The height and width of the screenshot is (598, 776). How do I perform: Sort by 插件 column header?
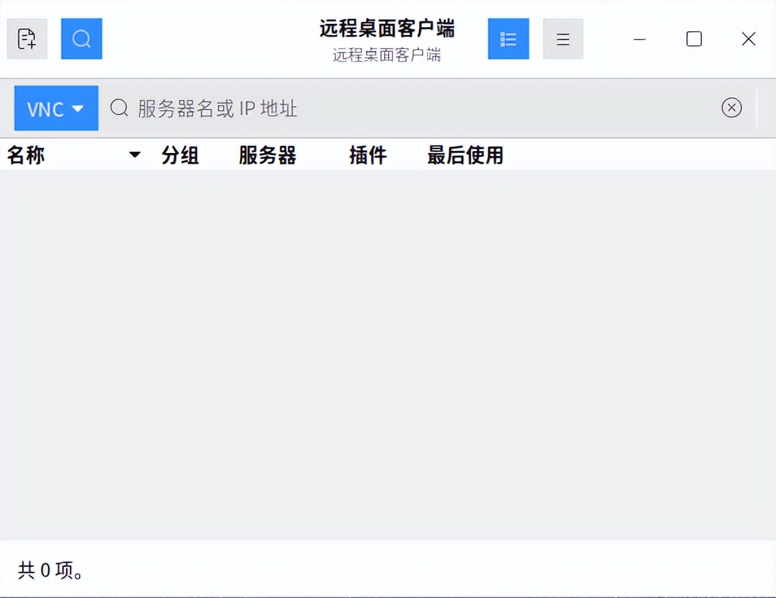click(368, 155)
